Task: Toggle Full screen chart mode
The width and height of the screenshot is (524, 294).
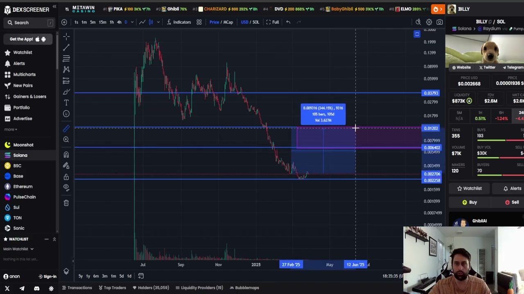Action: pyautogui.click(x=273, y=22)
